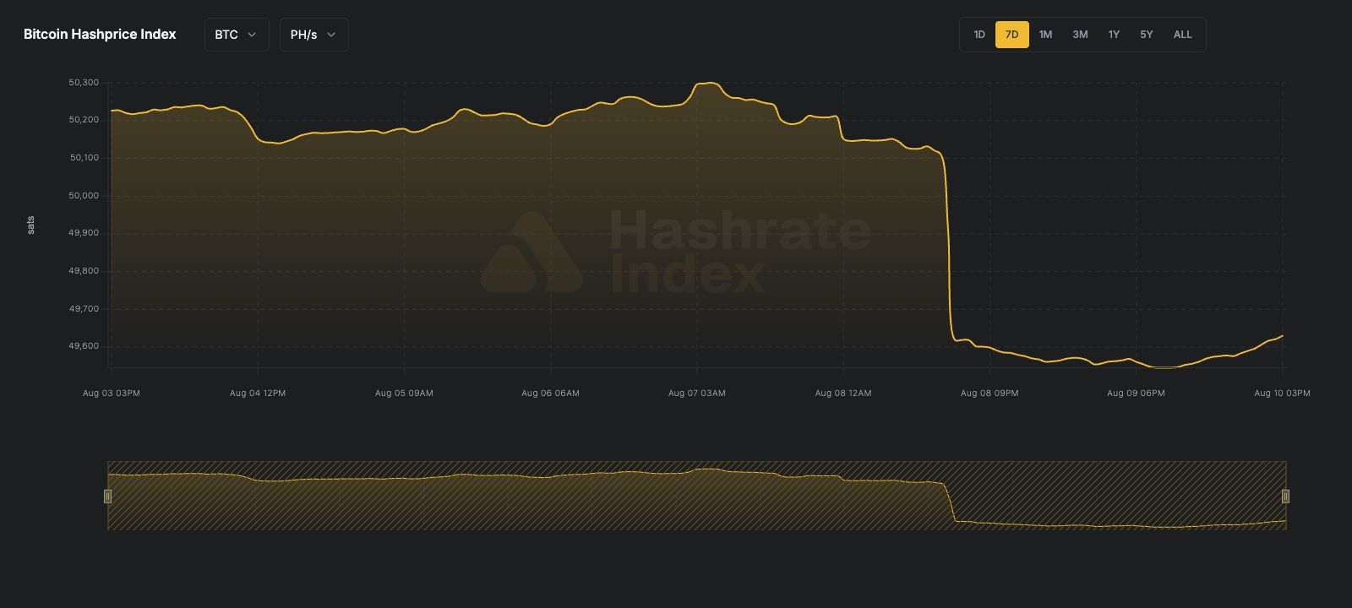The width and height of the screenshot is (1352, 608).
Task: Click the 49,600 y-axis label
Action: (84, 346)
